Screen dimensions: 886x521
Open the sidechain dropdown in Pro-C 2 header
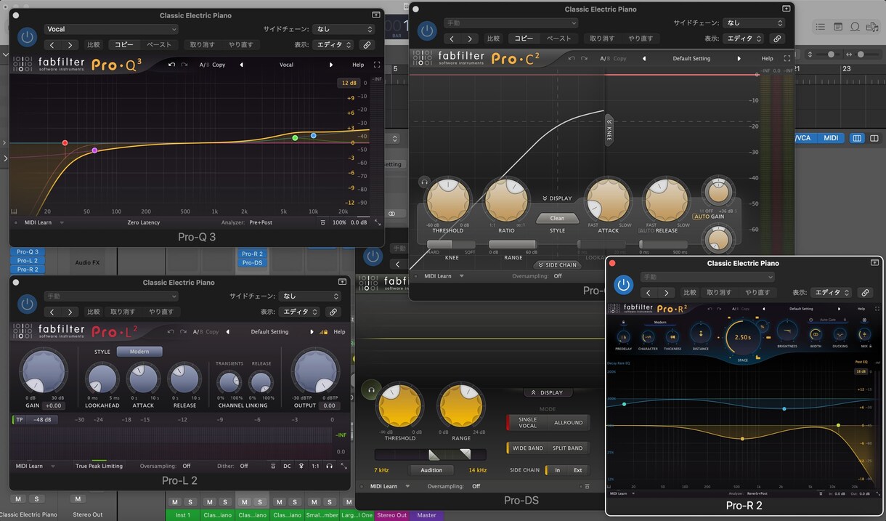pyautogui.click(x=754, y=23)
